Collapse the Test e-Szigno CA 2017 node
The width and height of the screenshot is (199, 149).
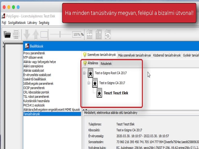click(x=89, y=83)
